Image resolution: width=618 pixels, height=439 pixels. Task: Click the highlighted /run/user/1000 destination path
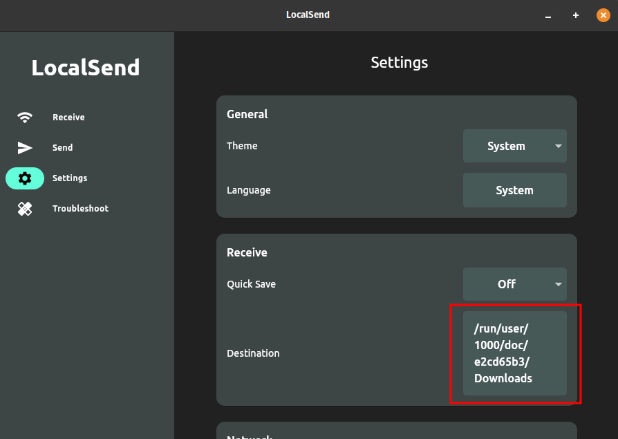pyautogui.click(x=514, y=353)
